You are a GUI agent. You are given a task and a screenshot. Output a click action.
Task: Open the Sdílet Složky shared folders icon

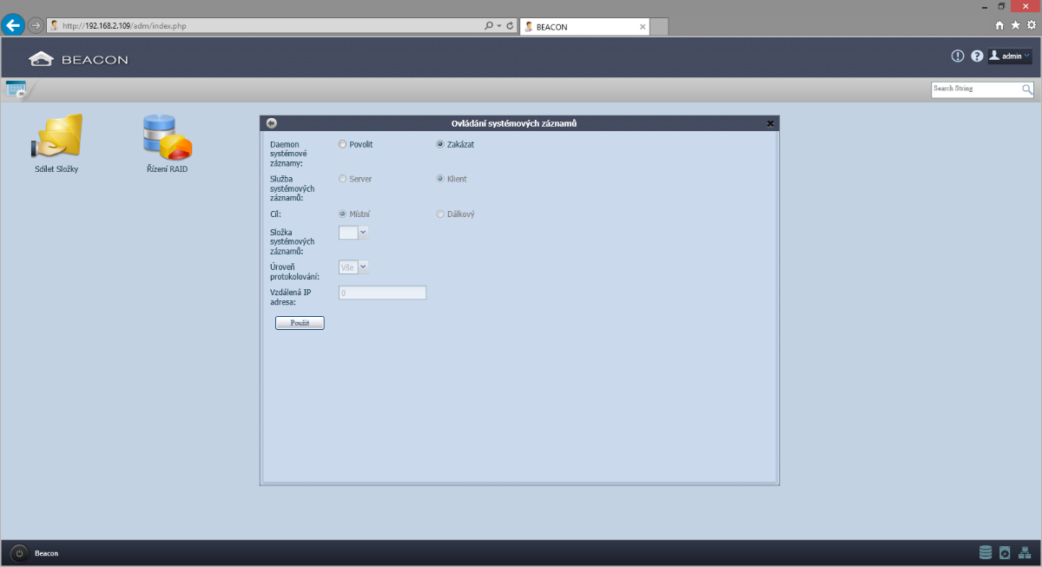[x=56, y=137]
